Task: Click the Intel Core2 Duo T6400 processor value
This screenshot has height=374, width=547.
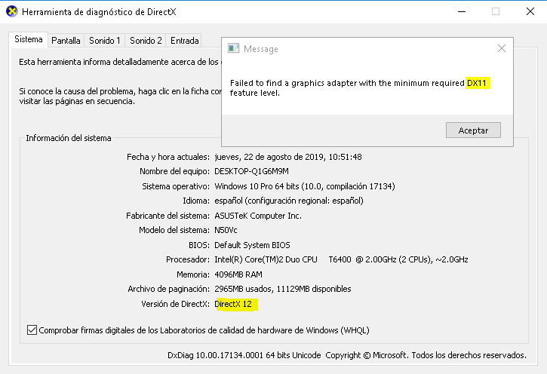Action: click(341, 259)
